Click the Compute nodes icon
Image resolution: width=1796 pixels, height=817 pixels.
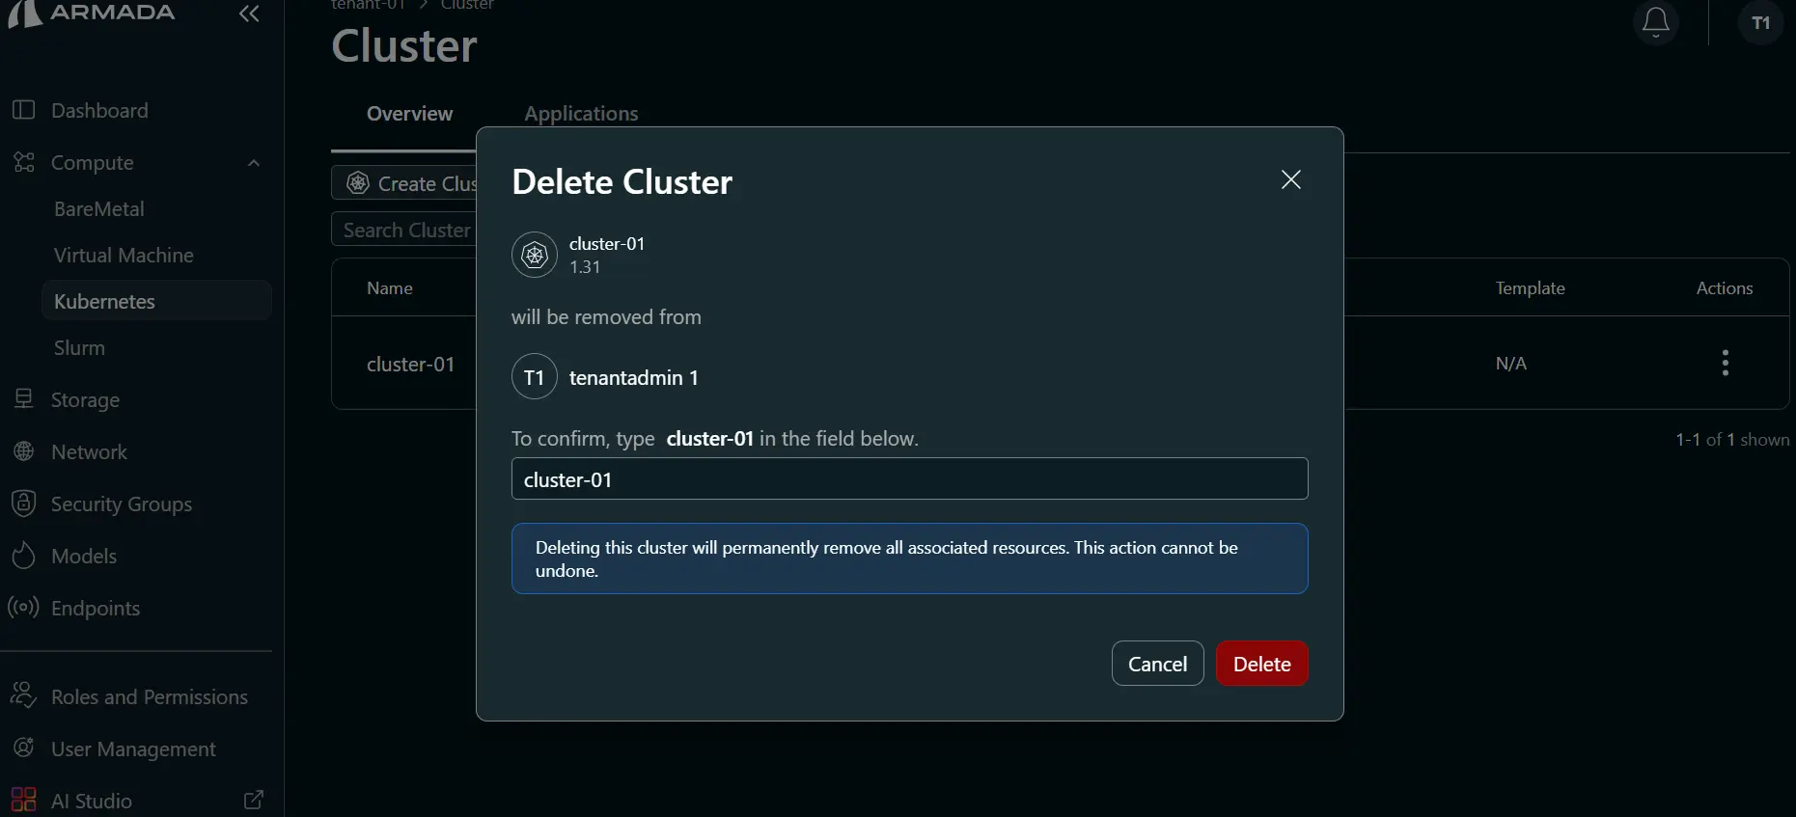[24, 162]
